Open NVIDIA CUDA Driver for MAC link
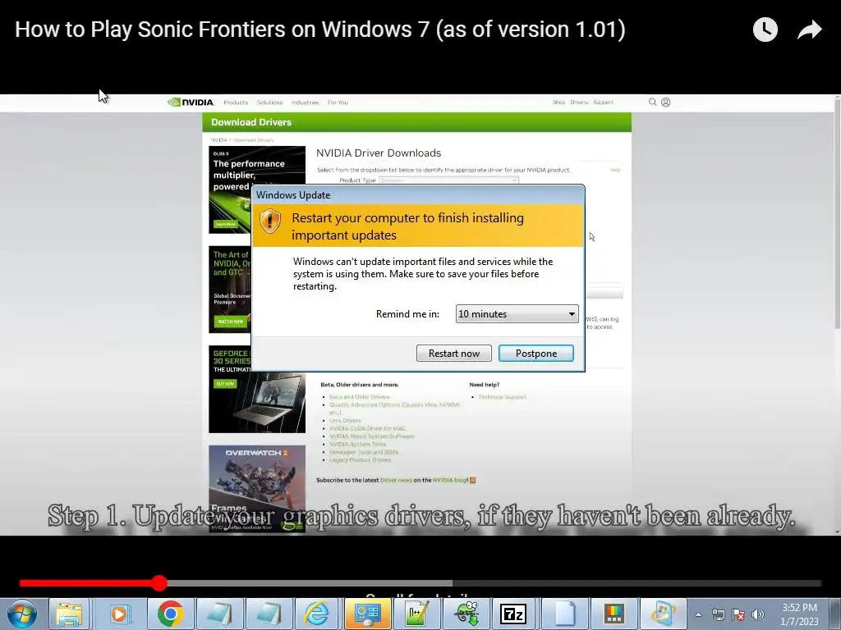The height and width of the screenshot is (630, 841). [x=367, y=428]
